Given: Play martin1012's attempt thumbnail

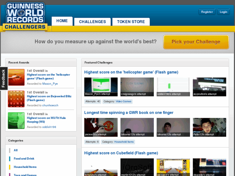Looking at the screenshot, I should [x=137, y=167].
